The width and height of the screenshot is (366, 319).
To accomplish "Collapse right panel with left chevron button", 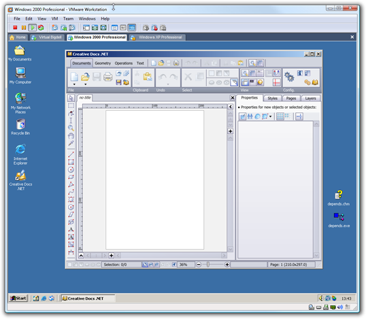I will [x=231, y=107].
